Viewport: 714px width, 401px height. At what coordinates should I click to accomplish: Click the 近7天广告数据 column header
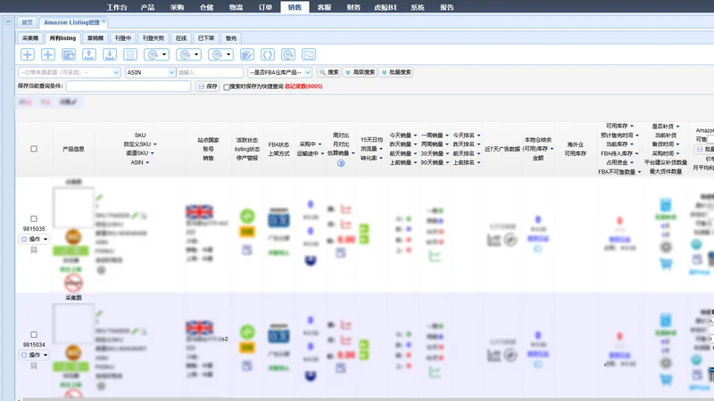pos(502,149)
